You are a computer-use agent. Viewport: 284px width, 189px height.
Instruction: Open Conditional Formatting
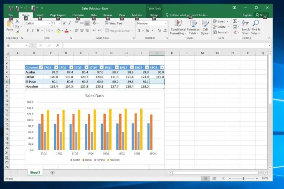click(178, 27)
